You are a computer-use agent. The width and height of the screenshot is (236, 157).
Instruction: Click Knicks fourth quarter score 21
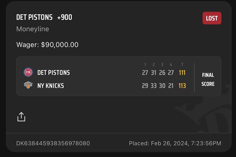click(x=171, y=86)
